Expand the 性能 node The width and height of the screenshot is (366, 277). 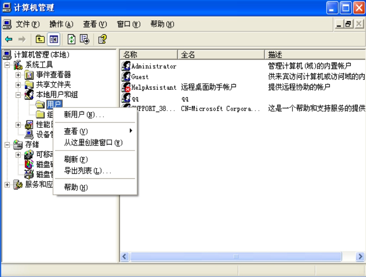pyautogui.click(x=18, y=125)
